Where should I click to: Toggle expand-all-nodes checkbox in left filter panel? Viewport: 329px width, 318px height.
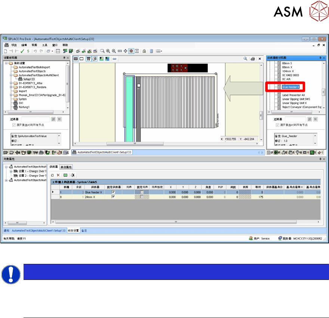[x=14, y=125]
